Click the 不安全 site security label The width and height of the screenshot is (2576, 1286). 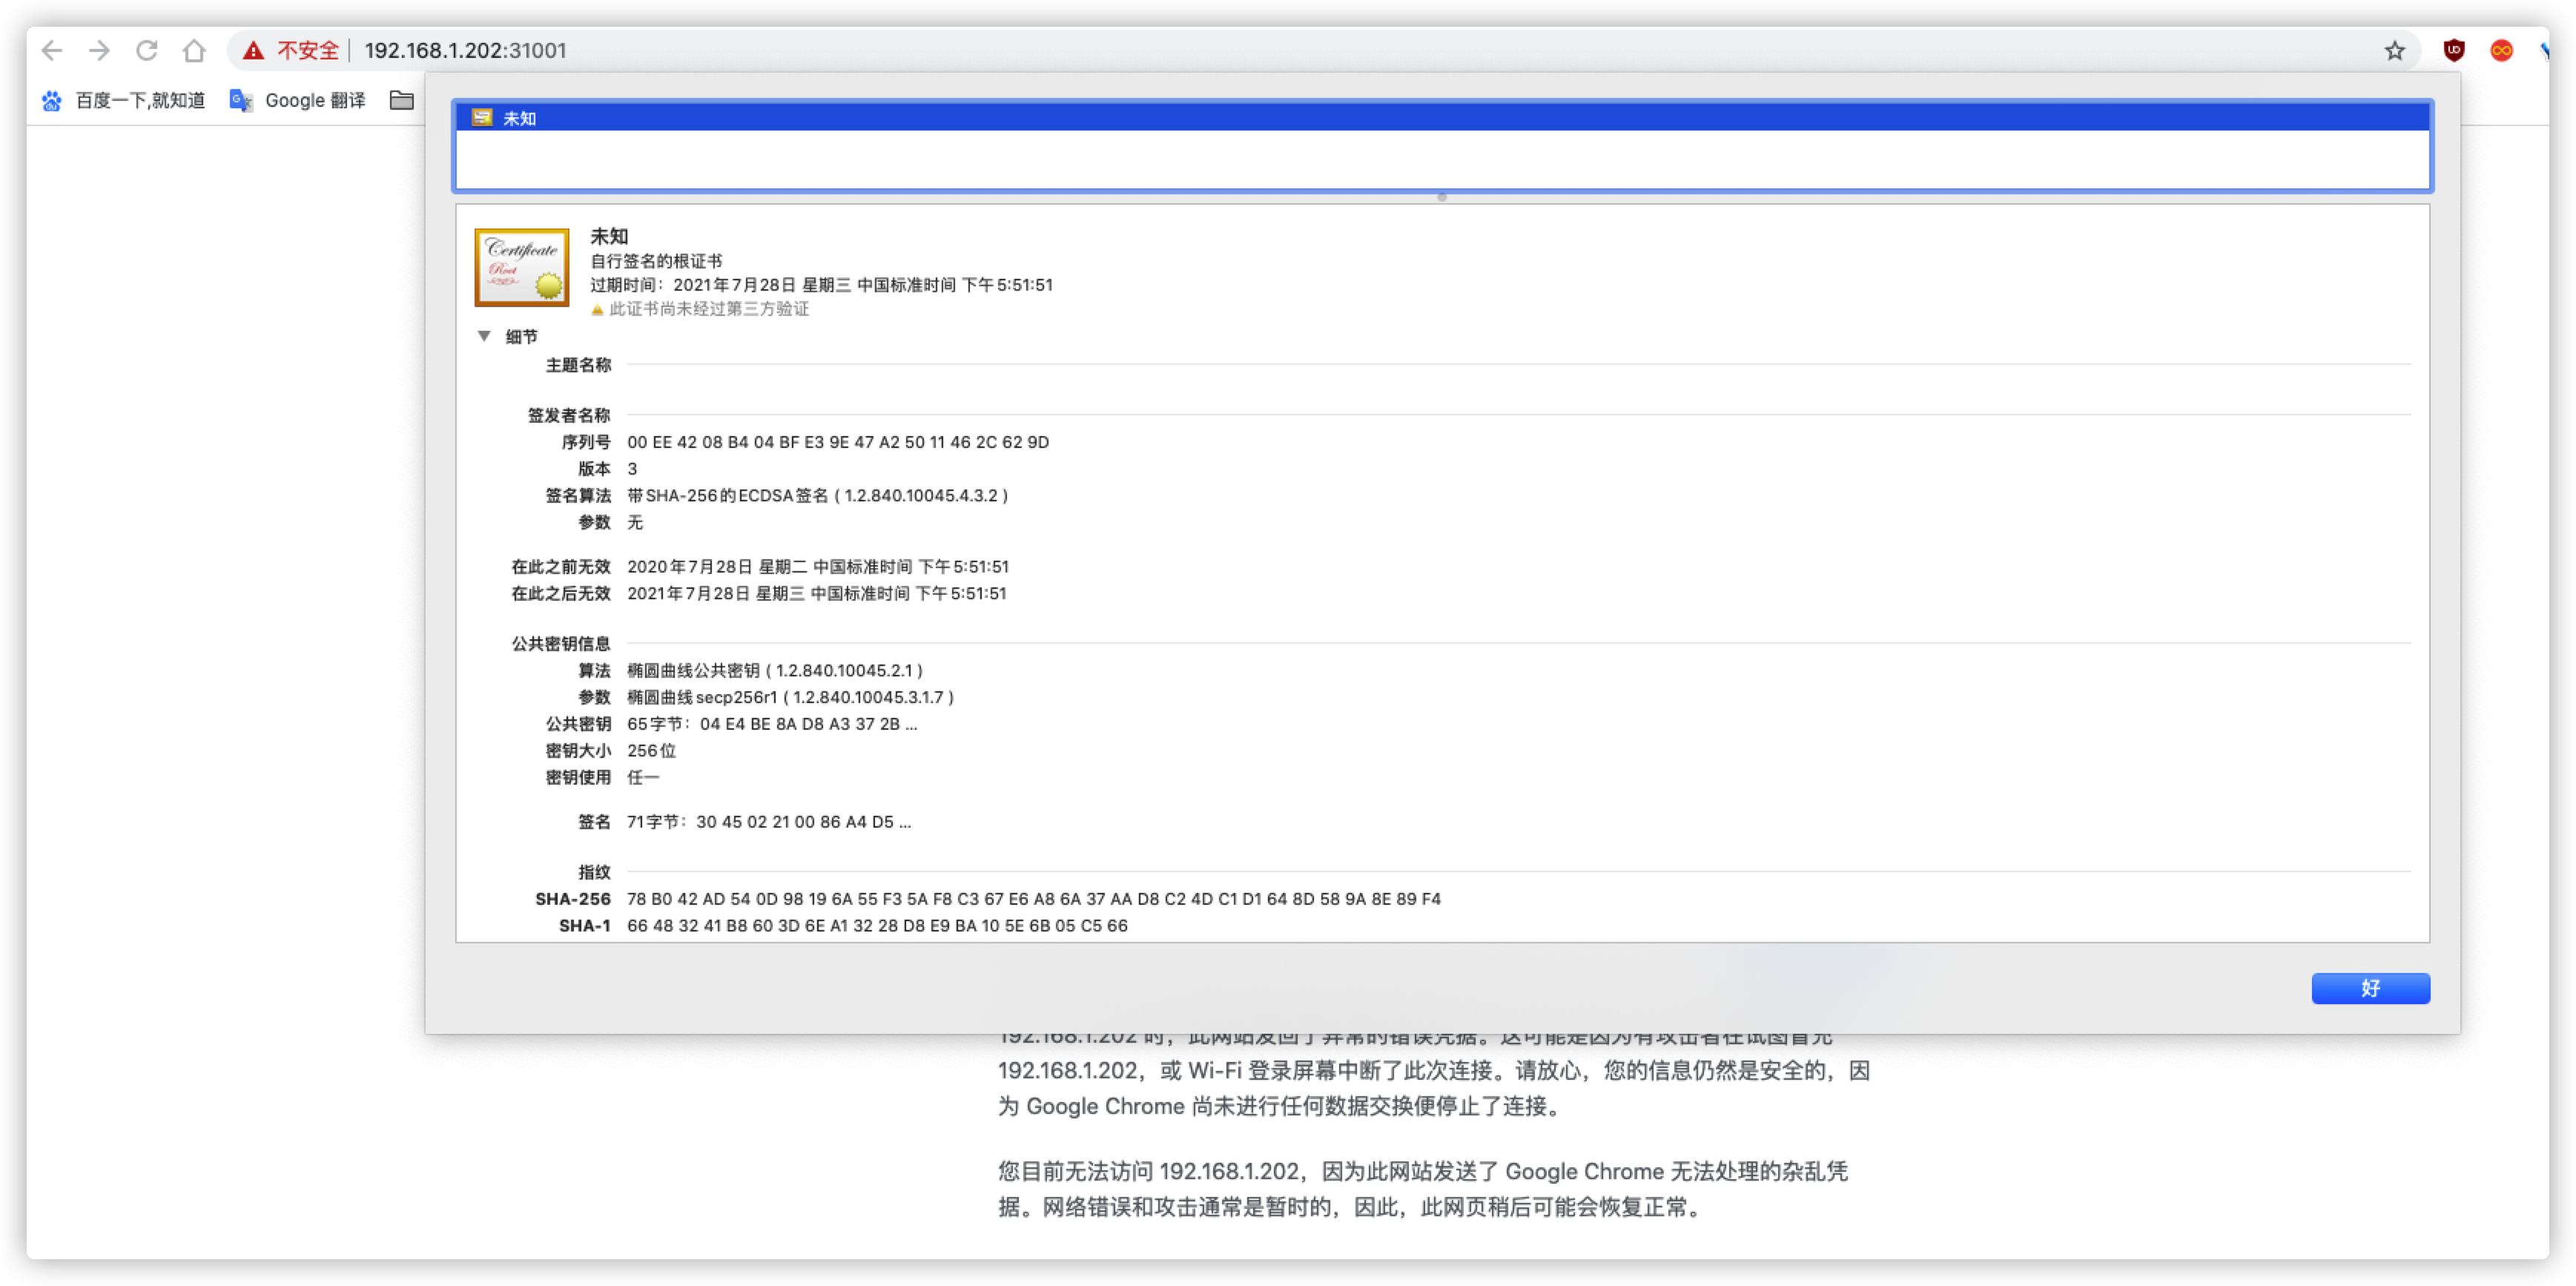[x=308, y=50]
